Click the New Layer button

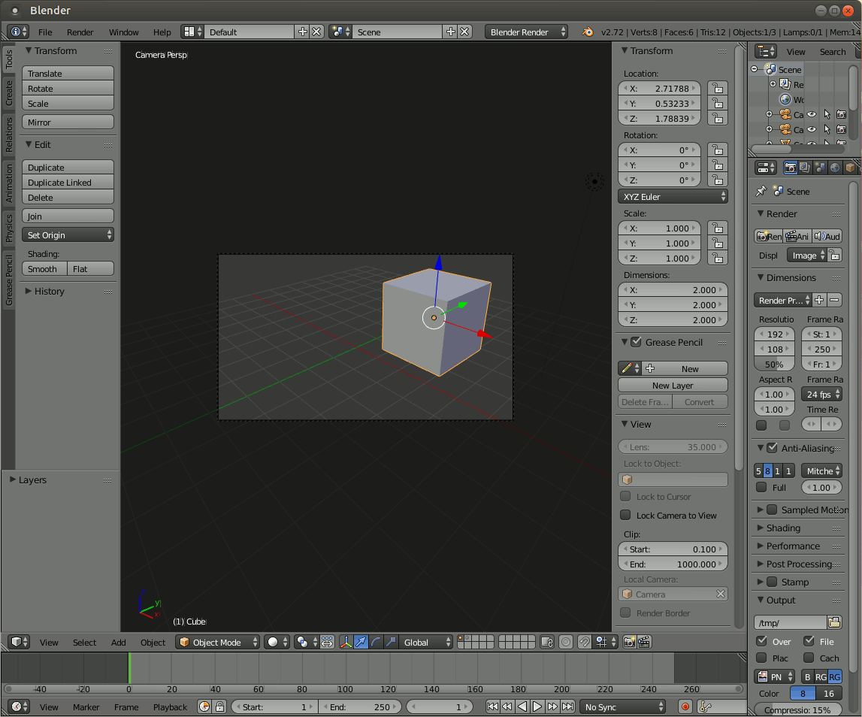tap(673, 385)
